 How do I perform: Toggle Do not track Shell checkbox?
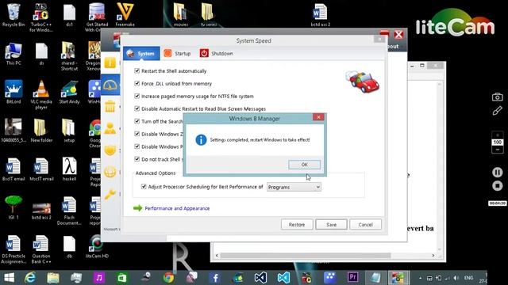[x=137, y=159]
